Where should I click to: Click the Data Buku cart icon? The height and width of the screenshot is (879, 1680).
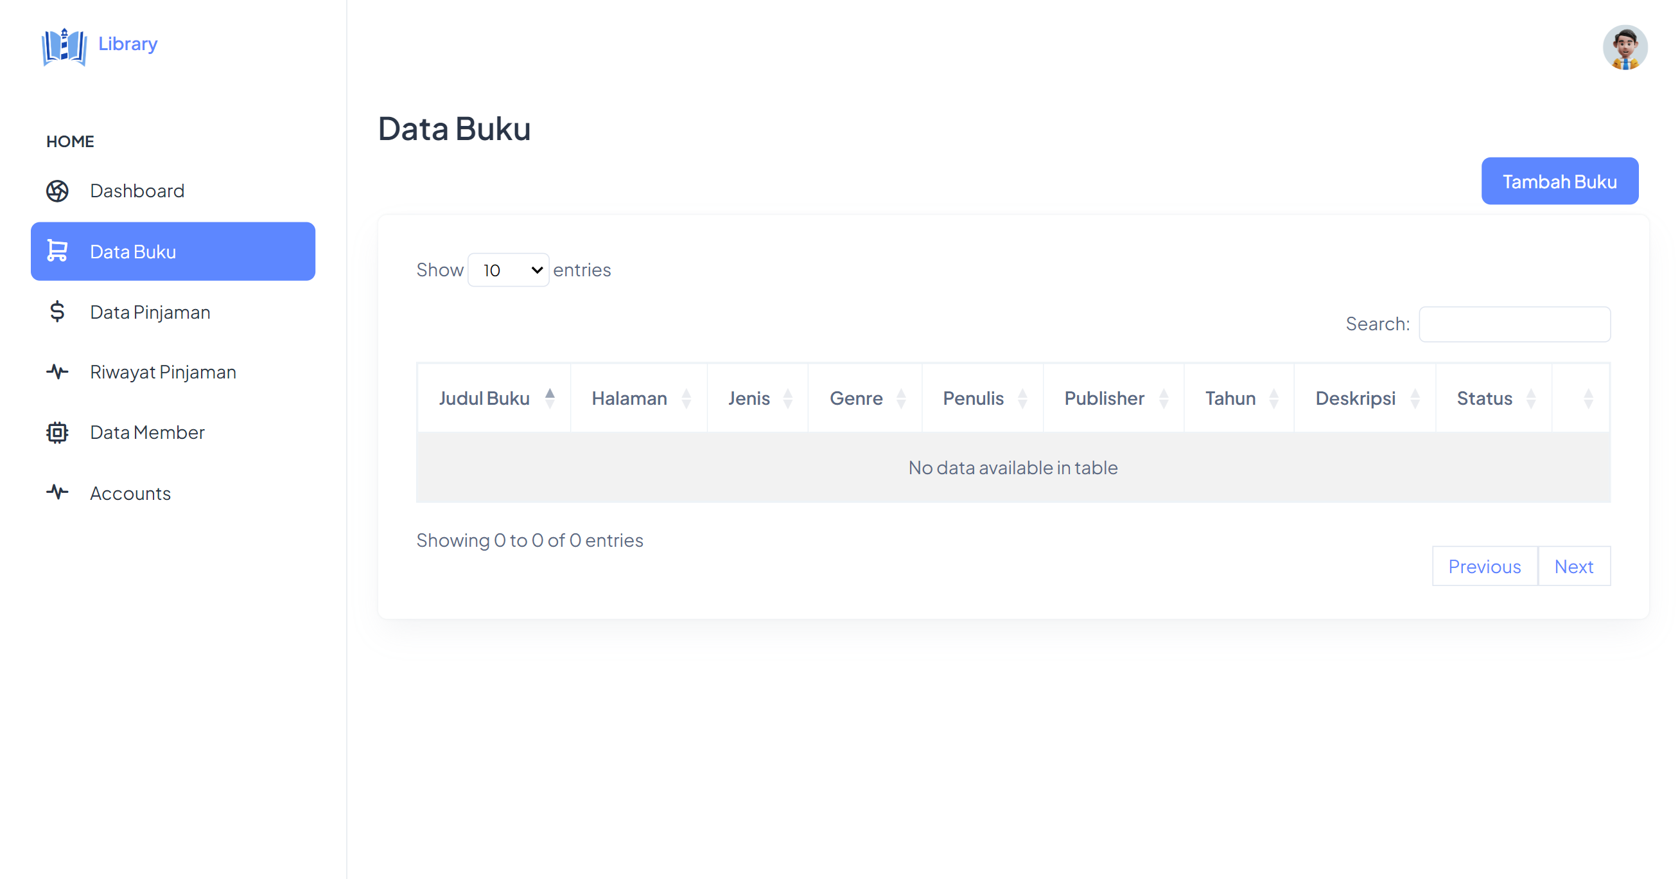pos(57,251)
